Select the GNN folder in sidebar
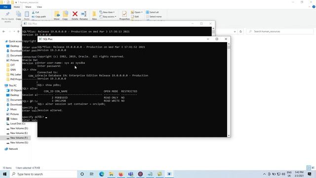This screenshot has height=178, width=316. pos(11,70)
